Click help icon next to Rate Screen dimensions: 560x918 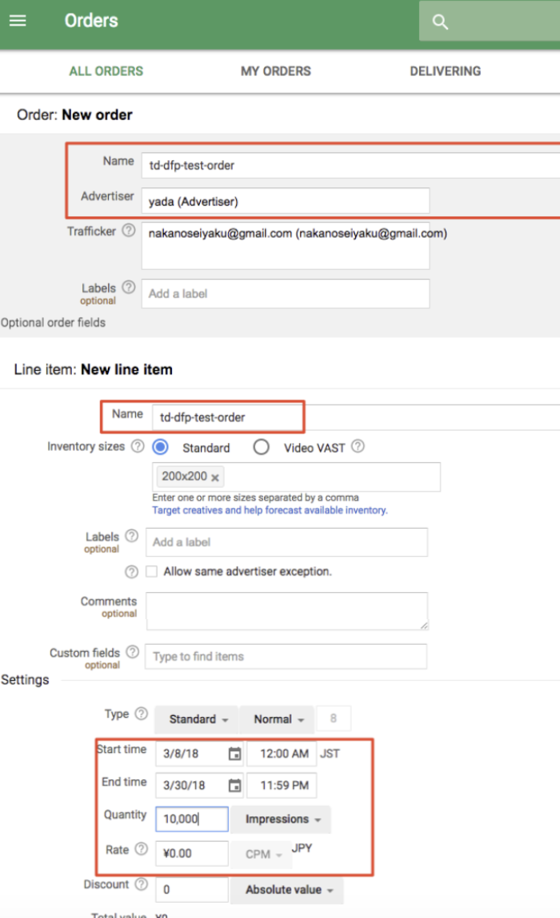tap(142, 850)
